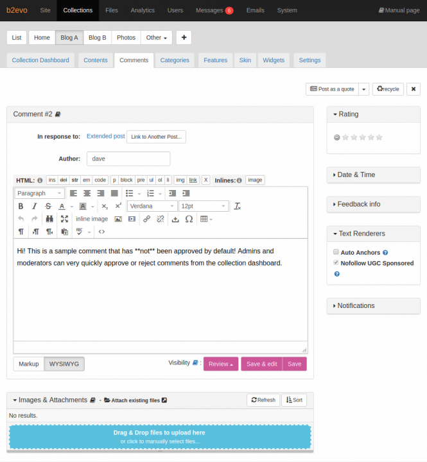Insert media/video icon
Viewport: 427px width, 462px height.
coord(132,219)
